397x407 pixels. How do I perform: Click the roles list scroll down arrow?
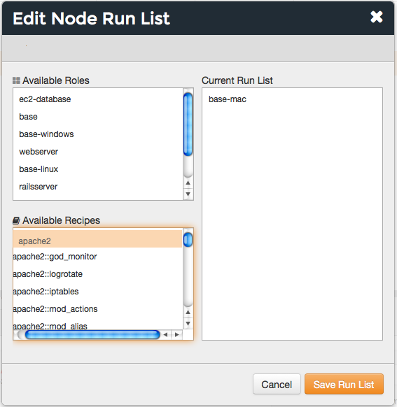[x=188, y=194]
